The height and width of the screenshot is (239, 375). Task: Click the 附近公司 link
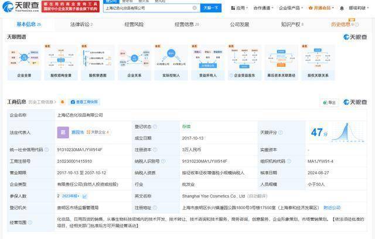pyautogui.click(x=332, y=208)
